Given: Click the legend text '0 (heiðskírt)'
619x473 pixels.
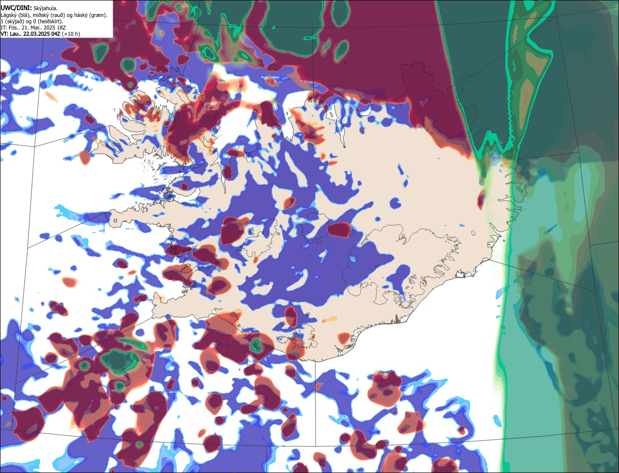Looking at the screenshot, I should point(47,22).
